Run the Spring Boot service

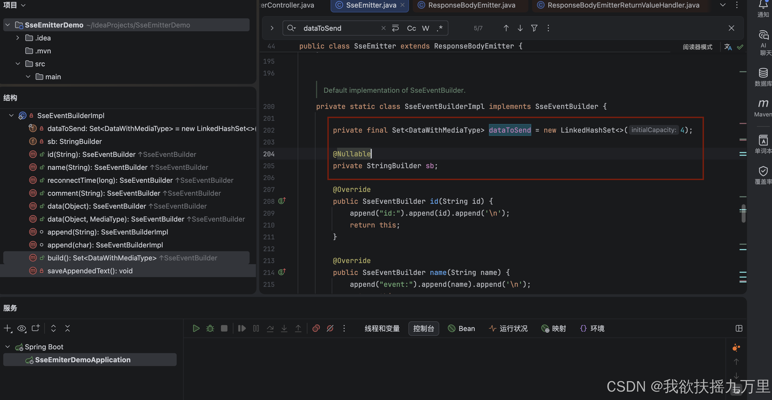coord(196,328)
